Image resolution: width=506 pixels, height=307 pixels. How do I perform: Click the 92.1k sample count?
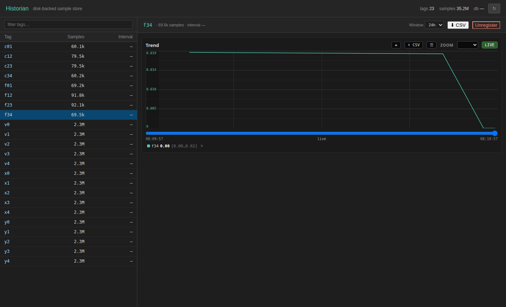[78, 105]
